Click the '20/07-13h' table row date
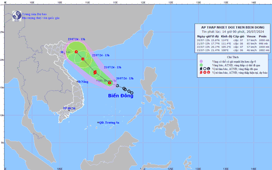The width and height of the screenshot is (272, 170). [203, 40]
